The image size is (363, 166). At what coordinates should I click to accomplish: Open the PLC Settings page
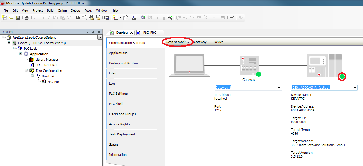point(118,94)
